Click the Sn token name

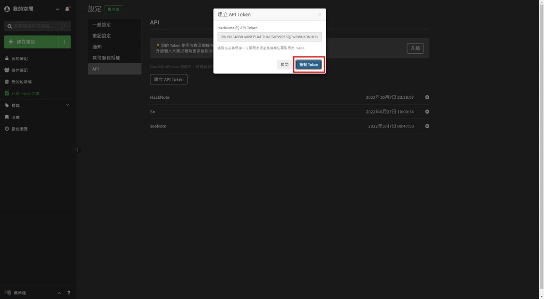click(x=152, y=112)
